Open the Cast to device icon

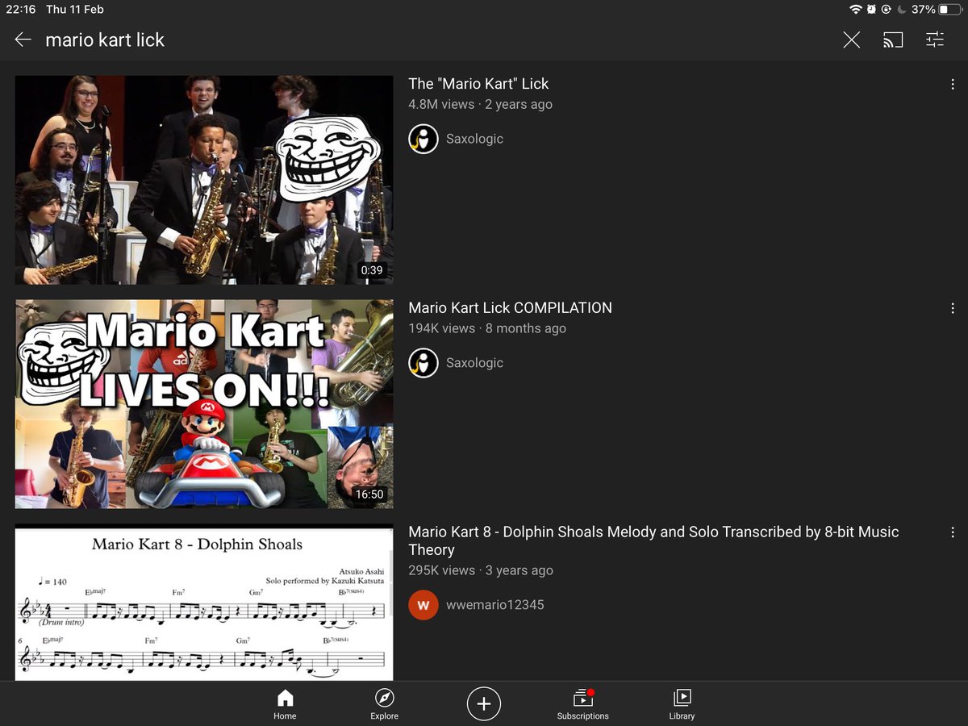click(893, 40)
